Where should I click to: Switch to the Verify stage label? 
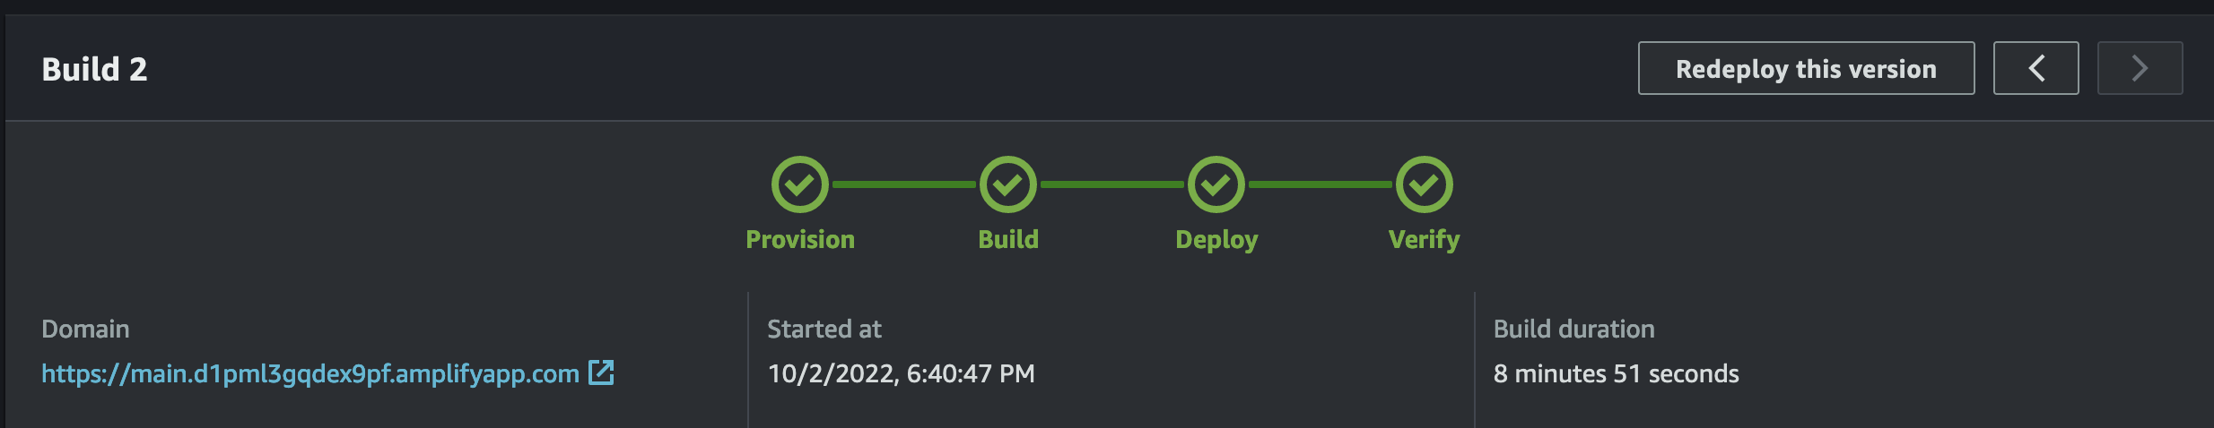(x=1424, y=239)
